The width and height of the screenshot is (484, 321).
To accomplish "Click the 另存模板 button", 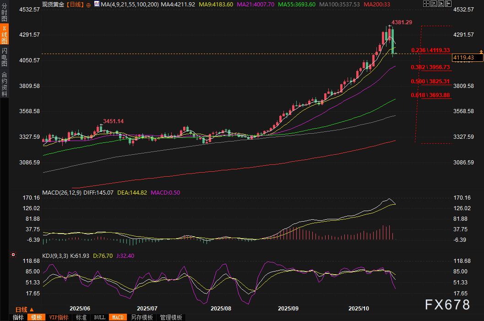I will tap(141, 317).
